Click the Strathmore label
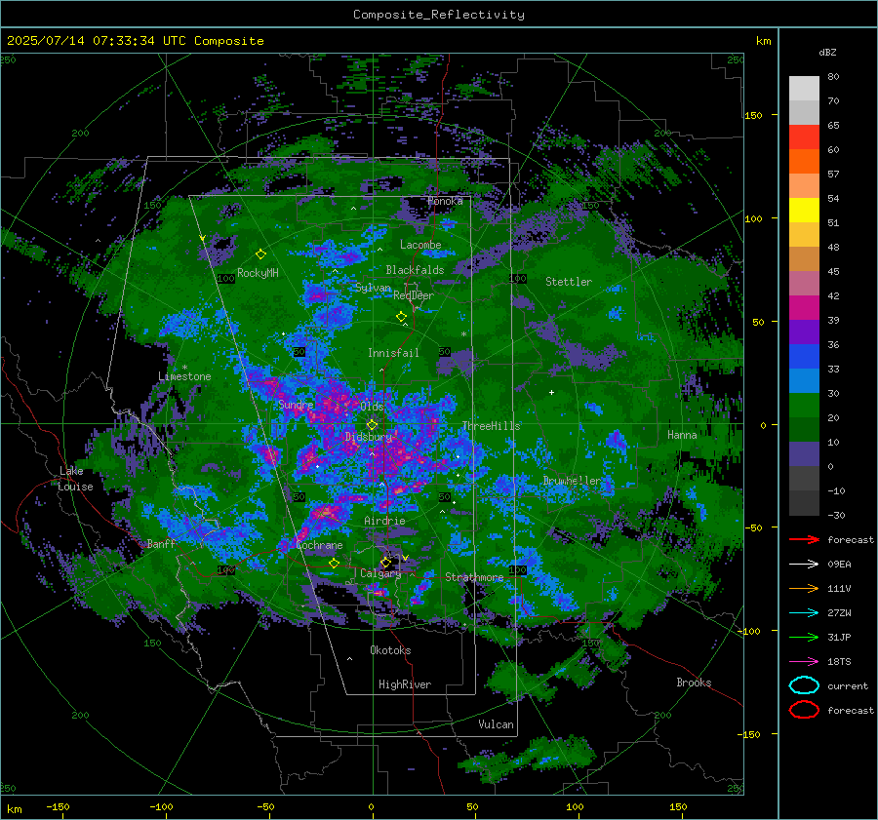878x820 pixels. coord(474,577)
